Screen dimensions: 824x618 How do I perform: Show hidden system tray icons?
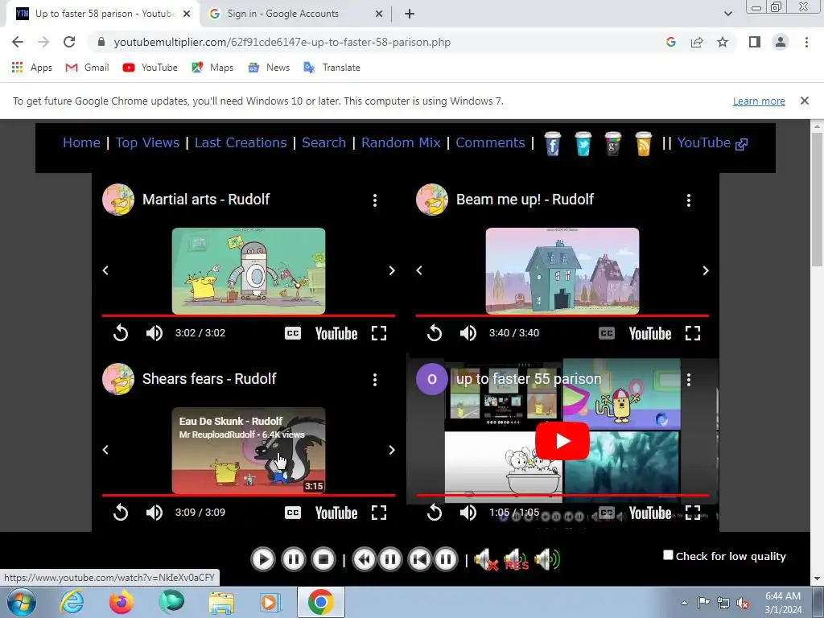(684, 603)
